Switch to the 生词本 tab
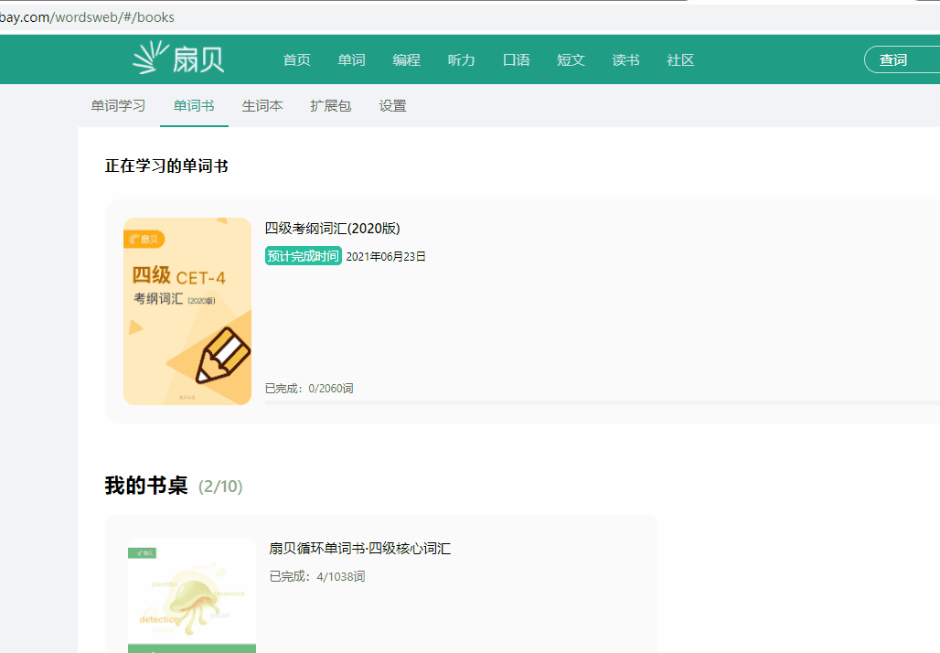Viewport: 940px width, 653px height. click(262, 106)
